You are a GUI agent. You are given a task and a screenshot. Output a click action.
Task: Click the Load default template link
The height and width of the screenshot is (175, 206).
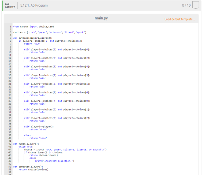[180, 19]
